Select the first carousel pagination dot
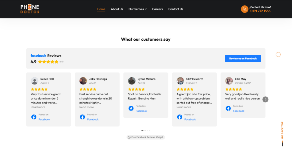Screen dimensions: 292x149 142,131
